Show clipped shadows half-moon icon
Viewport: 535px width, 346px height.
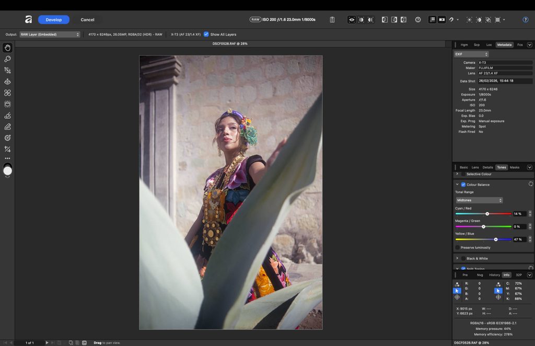(x=479, y=19)
